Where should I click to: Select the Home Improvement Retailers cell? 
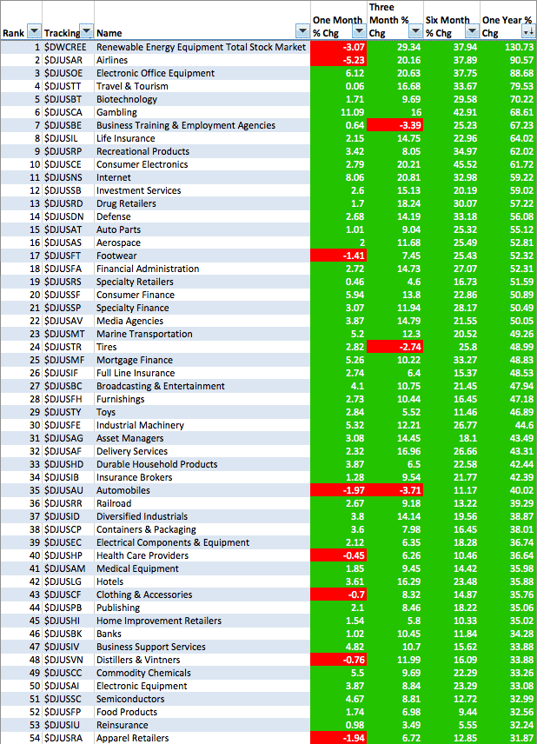coord(202,621)
